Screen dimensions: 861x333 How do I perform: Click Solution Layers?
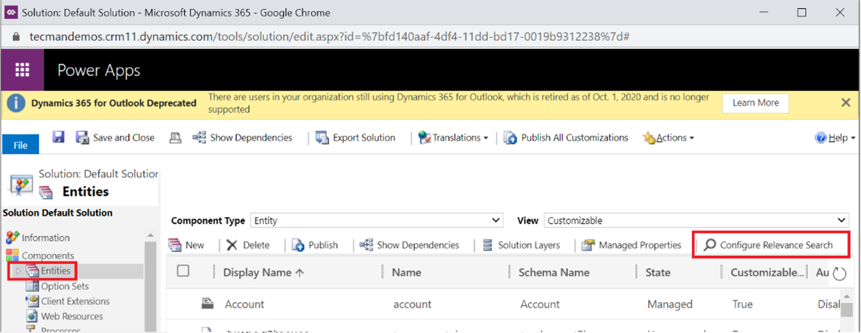pyautogui.click(x=521, y=245)
